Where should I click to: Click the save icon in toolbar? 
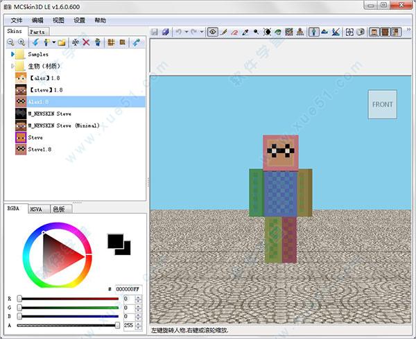coord(154,31)
